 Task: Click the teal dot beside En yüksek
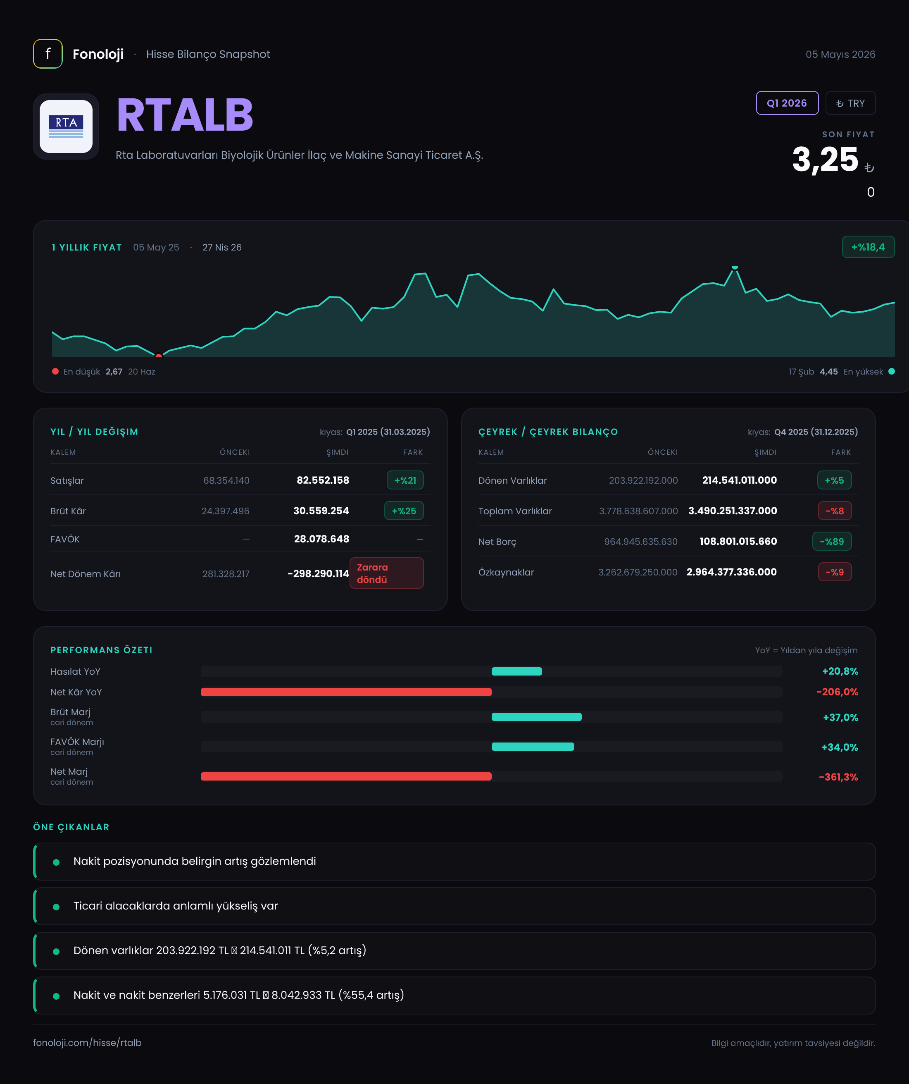click(892, 371)
